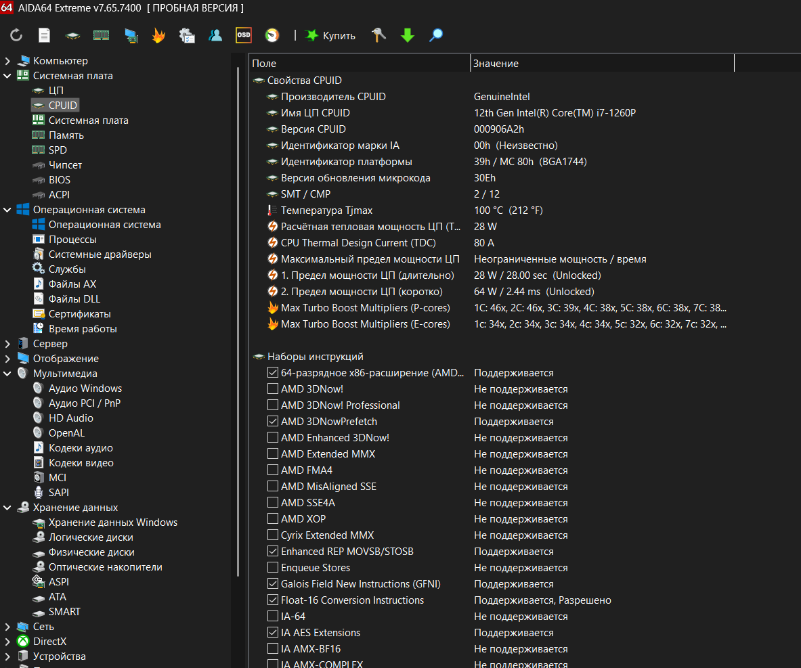This screenshot has height=668, width=801.
Task: Collapse the Операционная система tree node
Action: 7,210
